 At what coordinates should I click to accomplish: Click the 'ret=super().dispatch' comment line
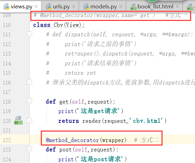coord(120,54)
